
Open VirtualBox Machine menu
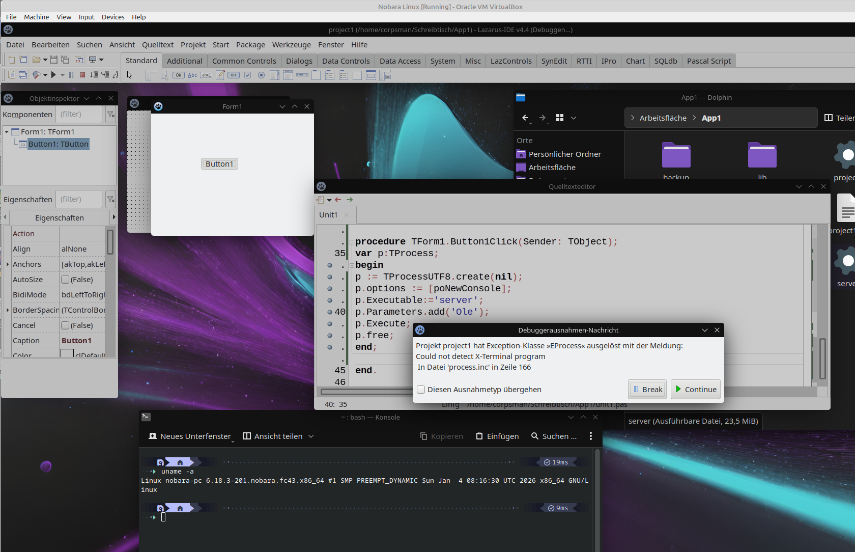[37, 17]
